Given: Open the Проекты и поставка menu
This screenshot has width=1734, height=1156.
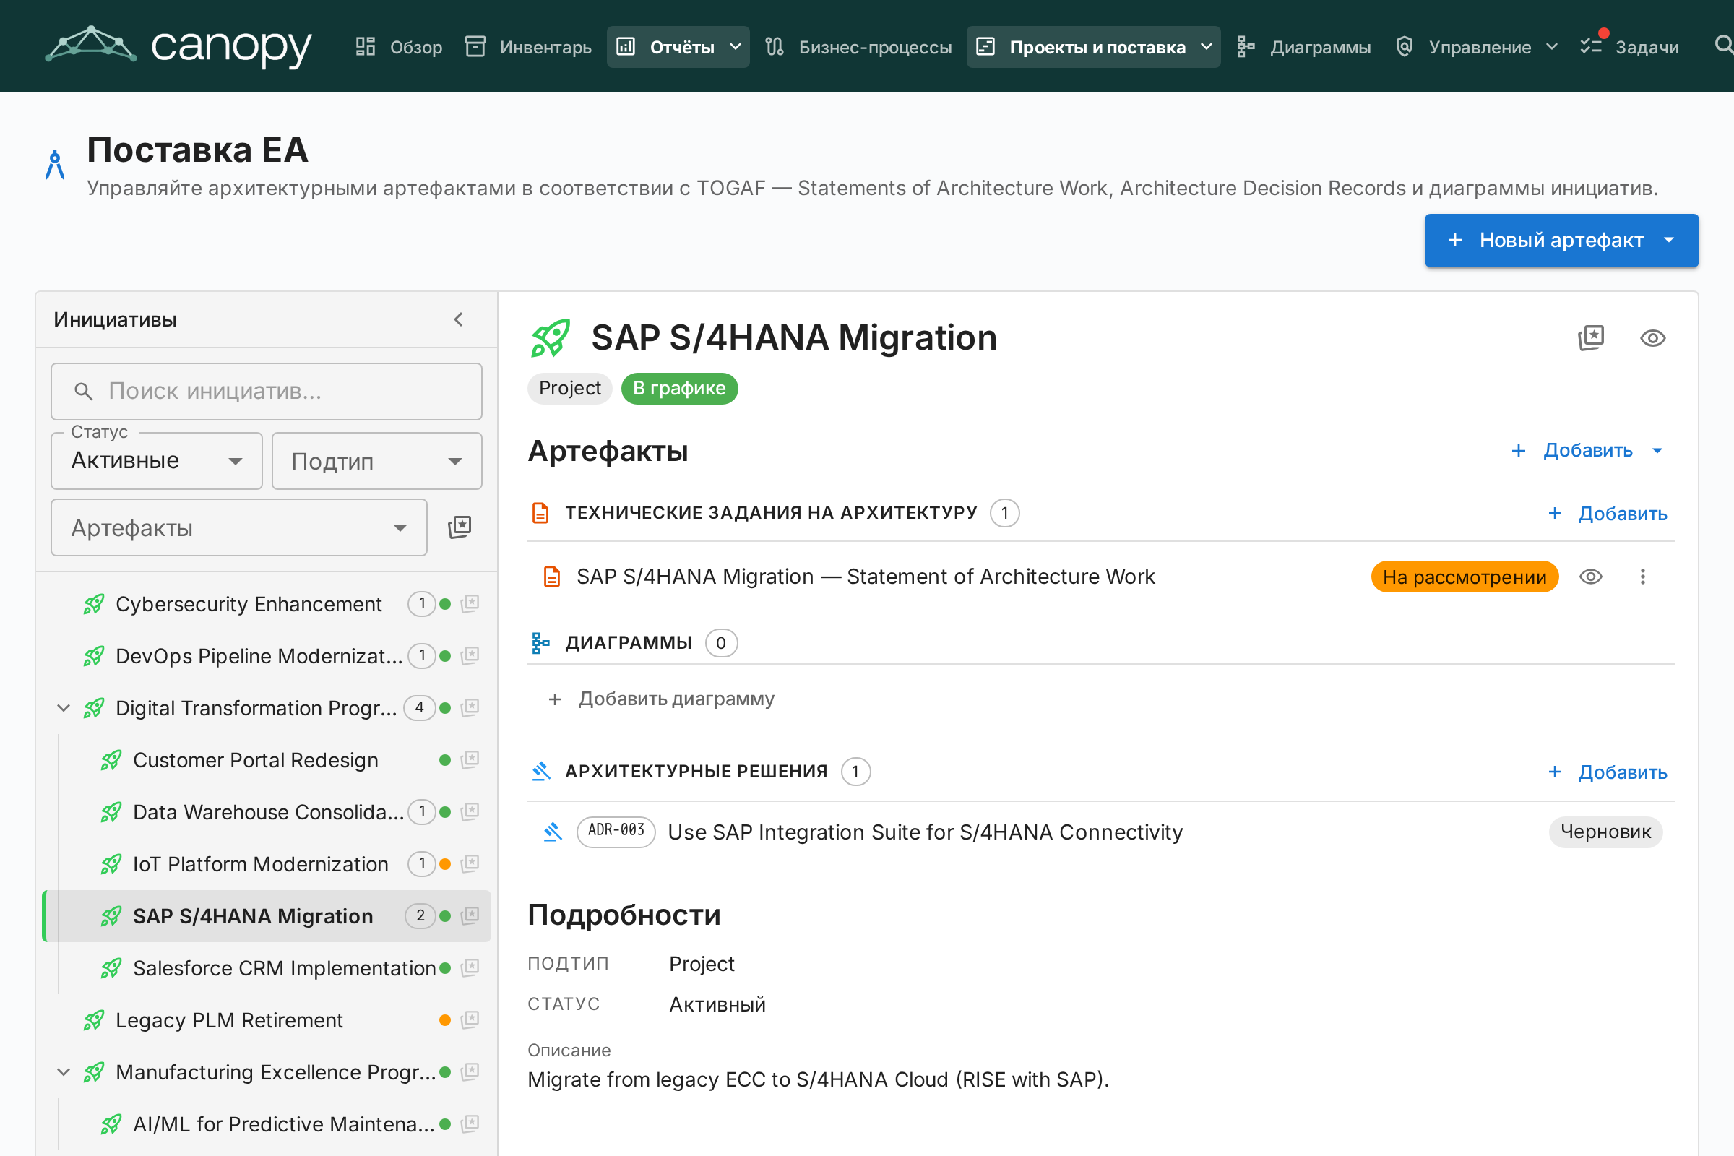Looking at the screenshot, I should coord(1093,46).
